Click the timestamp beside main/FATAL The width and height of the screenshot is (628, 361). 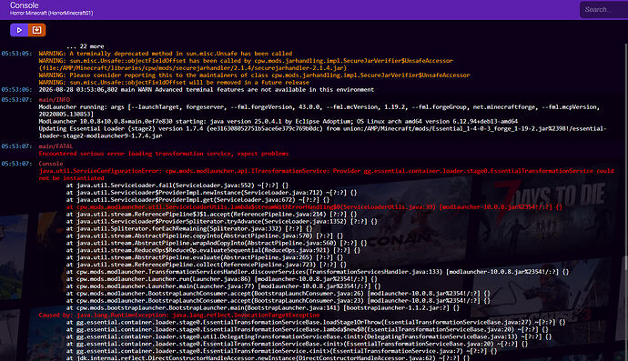pyautogui.click(x=16, y=146)
